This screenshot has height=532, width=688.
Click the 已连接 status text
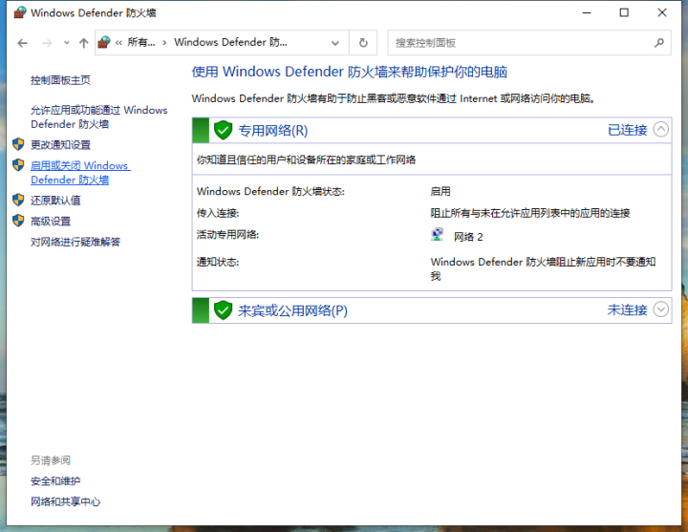point(628,130)
